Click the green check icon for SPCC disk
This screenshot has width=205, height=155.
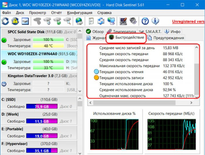point(4,40)
